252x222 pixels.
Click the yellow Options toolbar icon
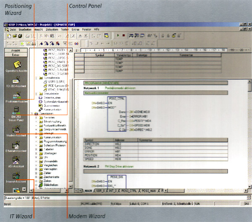106,36
